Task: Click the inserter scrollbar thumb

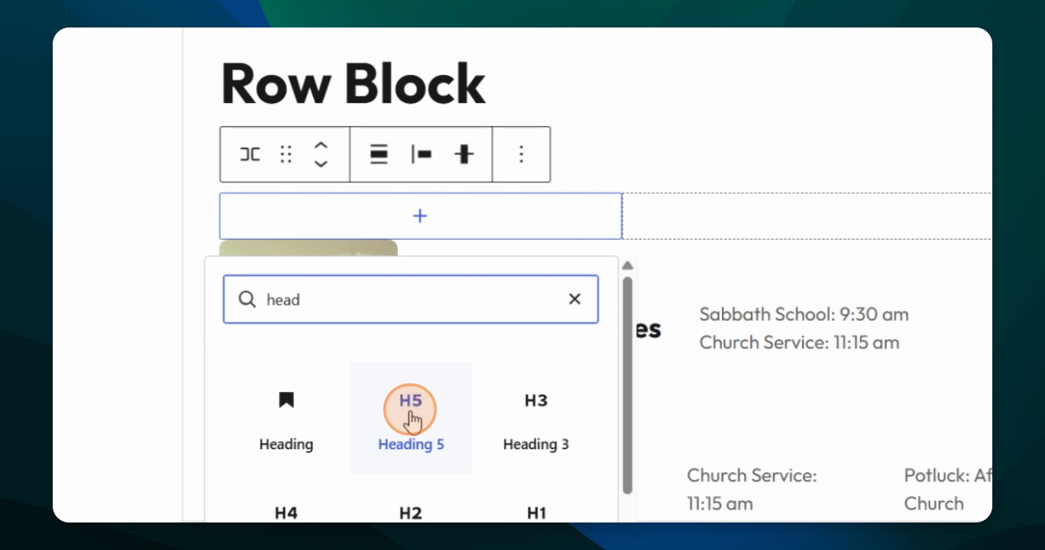Action: (628, 385)
